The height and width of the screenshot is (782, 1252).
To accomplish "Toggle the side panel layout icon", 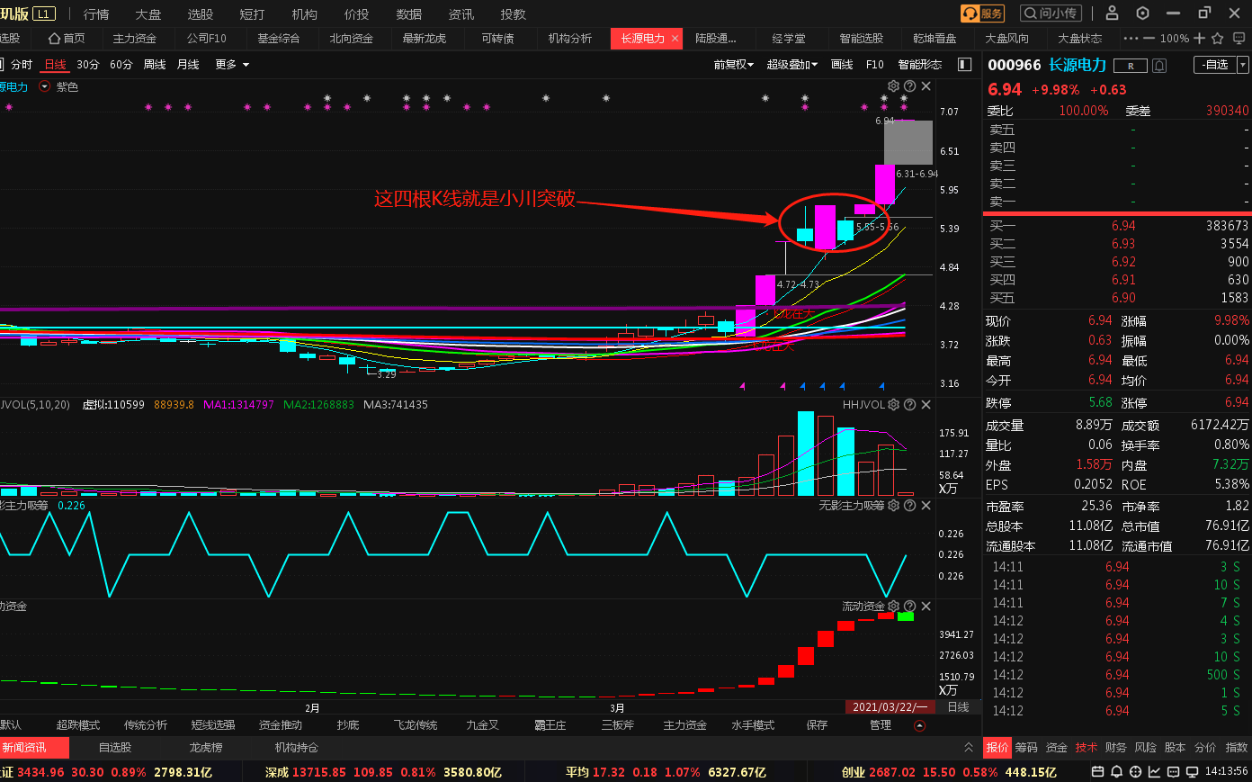I will pyautogui.click(x=964, y=65).
